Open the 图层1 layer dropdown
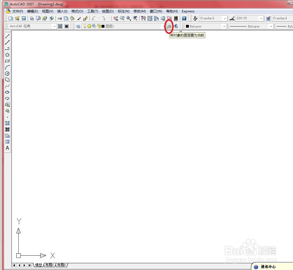 click(x=163, y=26)
